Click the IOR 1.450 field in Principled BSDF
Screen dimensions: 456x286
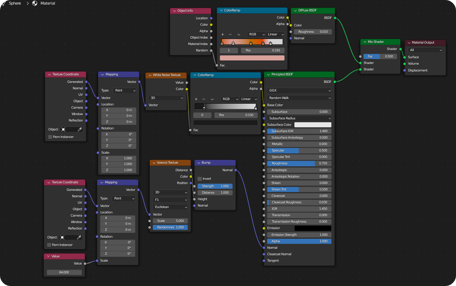click(299, 209)
